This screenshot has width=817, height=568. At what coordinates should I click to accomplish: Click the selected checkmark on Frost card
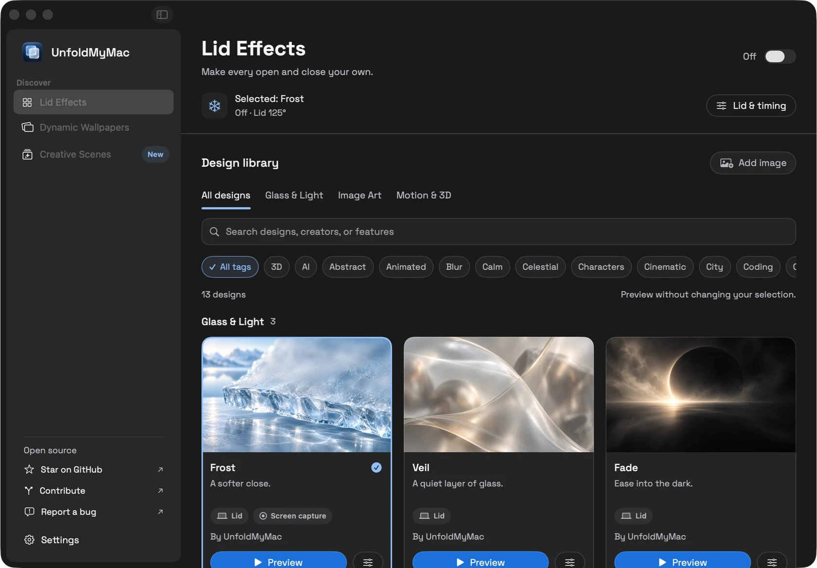tap(376, 467)
